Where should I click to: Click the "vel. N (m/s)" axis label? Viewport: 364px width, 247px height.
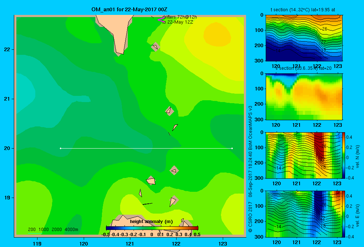point(358,156)
